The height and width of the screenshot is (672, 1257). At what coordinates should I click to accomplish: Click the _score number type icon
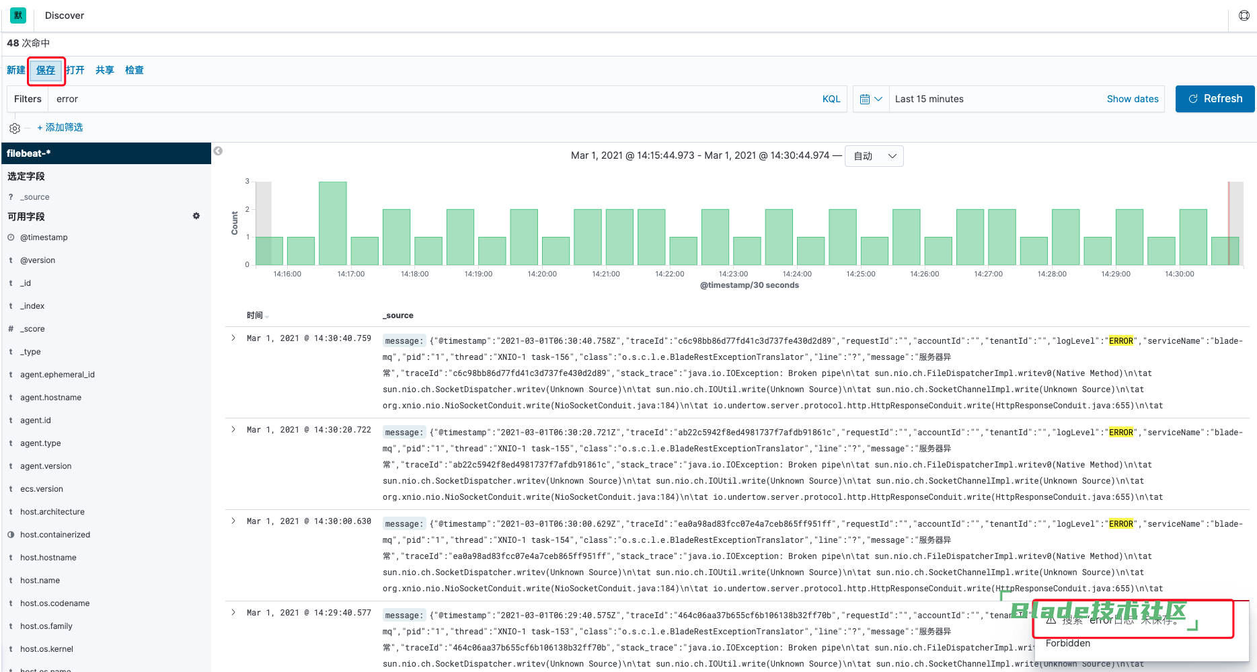11,329
